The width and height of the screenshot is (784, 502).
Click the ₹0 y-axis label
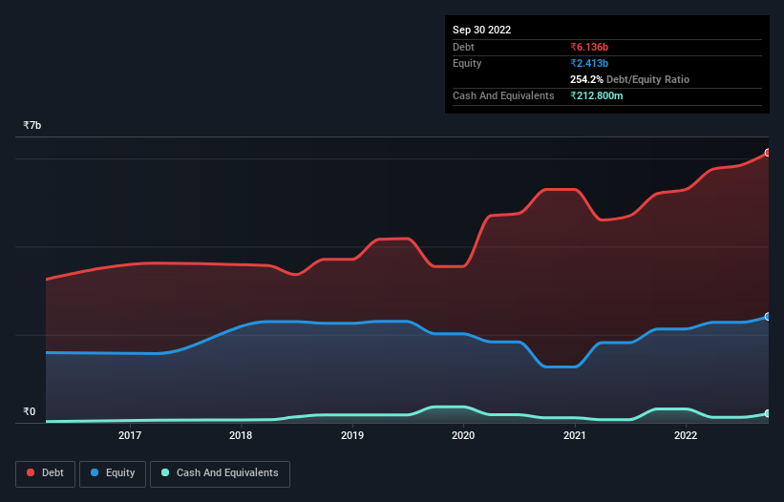coord(30,411)
